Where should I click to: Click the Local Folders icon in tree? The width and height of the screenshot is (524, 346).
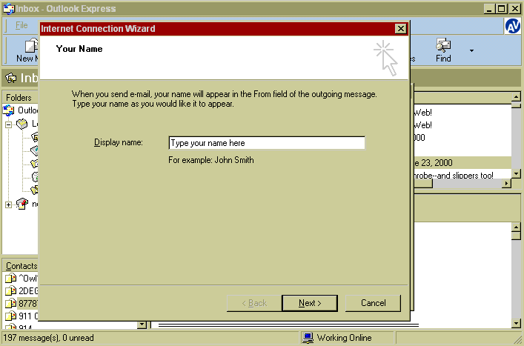(x=22, y=124)
